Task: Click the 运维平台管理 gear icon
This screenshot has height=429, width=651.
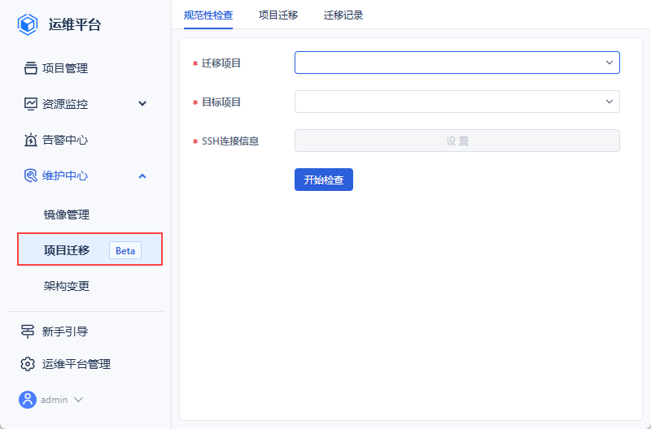Action: coord(28,364)
